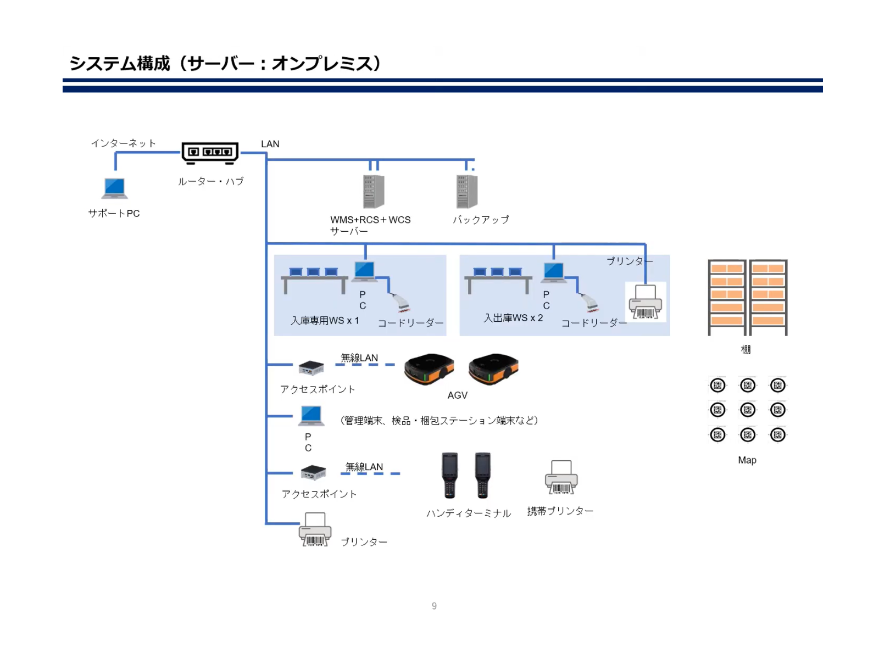The image size is (879, 659).
Task: Select the support PC laptop icon
Action: 114,188
